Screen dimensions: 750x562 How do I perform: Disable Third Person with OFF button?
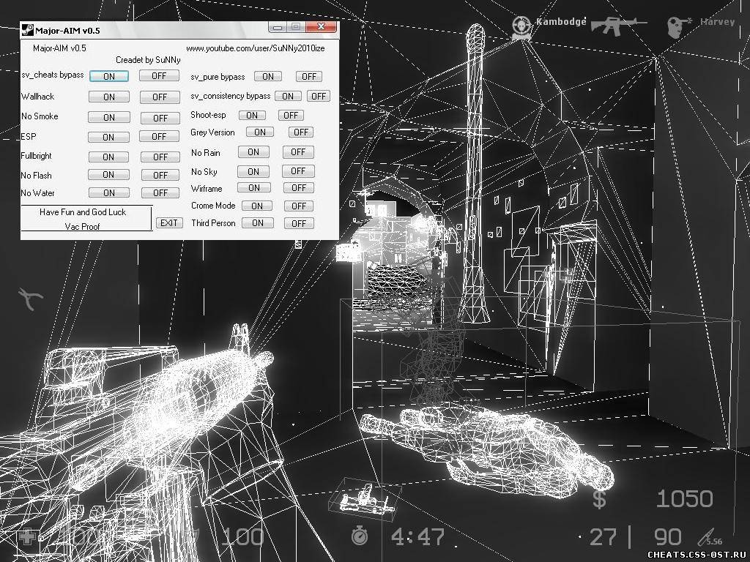click(298, 223)
